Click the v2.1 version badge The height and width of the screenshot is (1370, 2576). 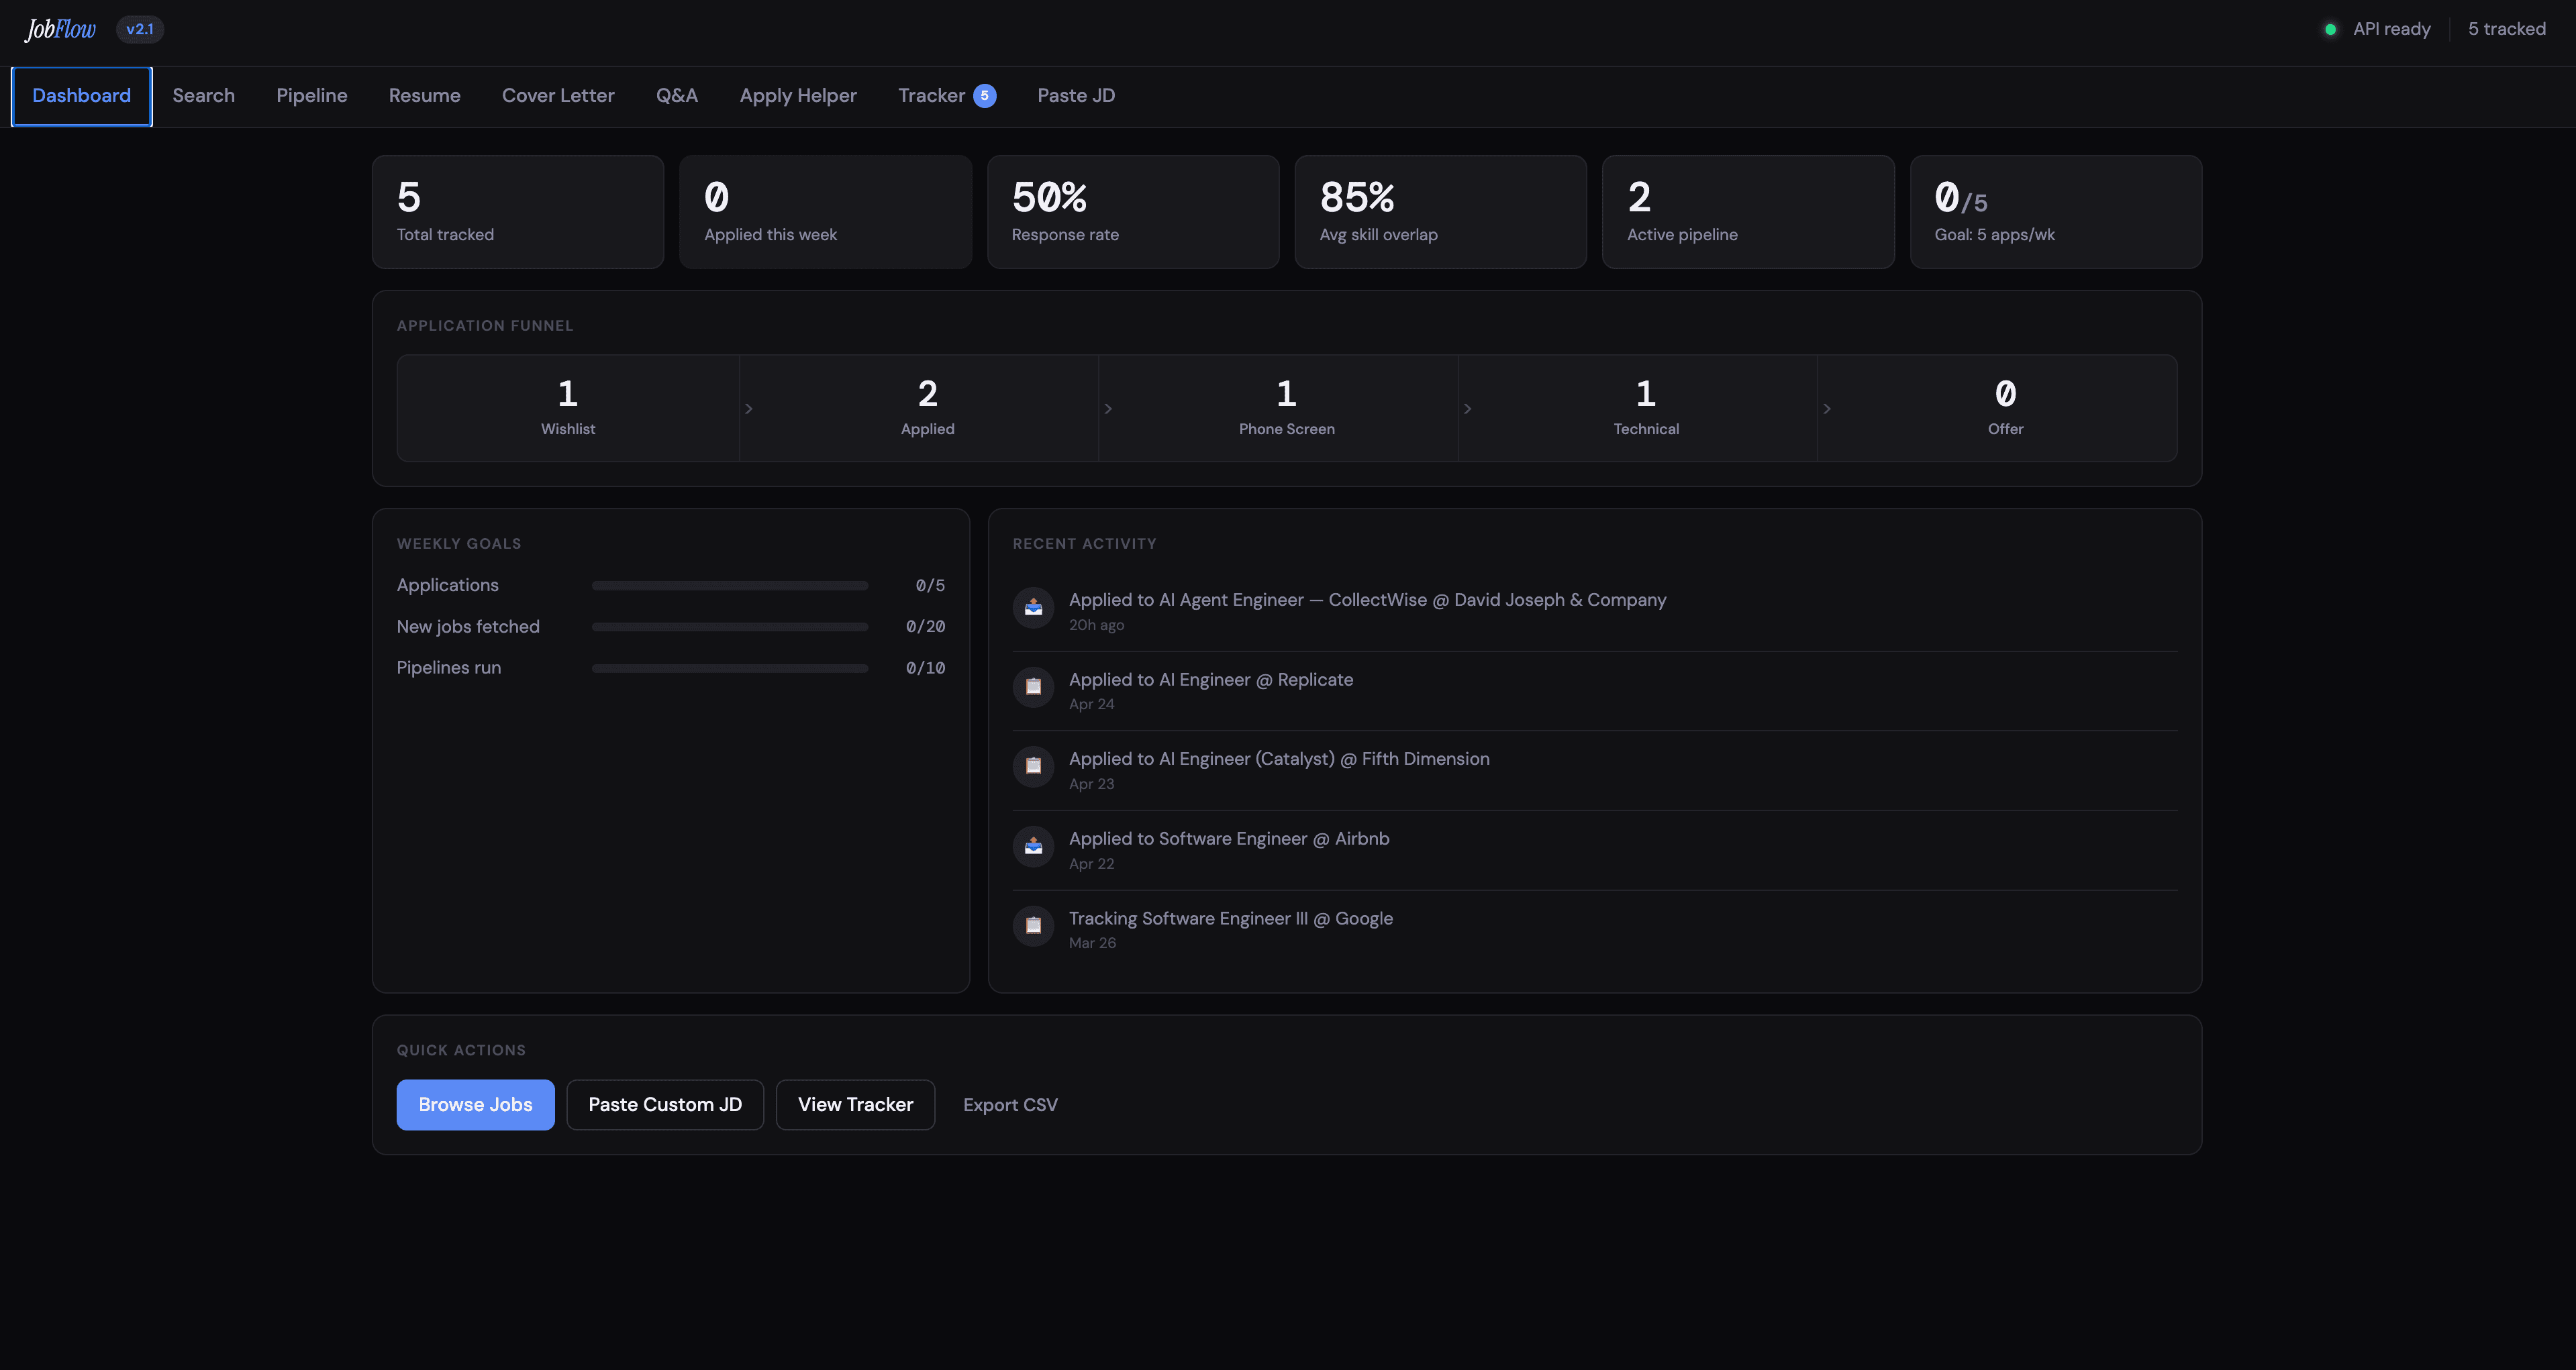coord(140,29)
